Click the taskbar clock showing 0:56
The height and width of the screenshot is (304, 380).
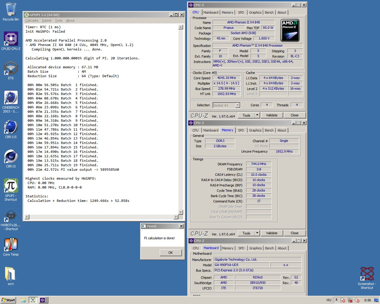[x=368, y=300]
